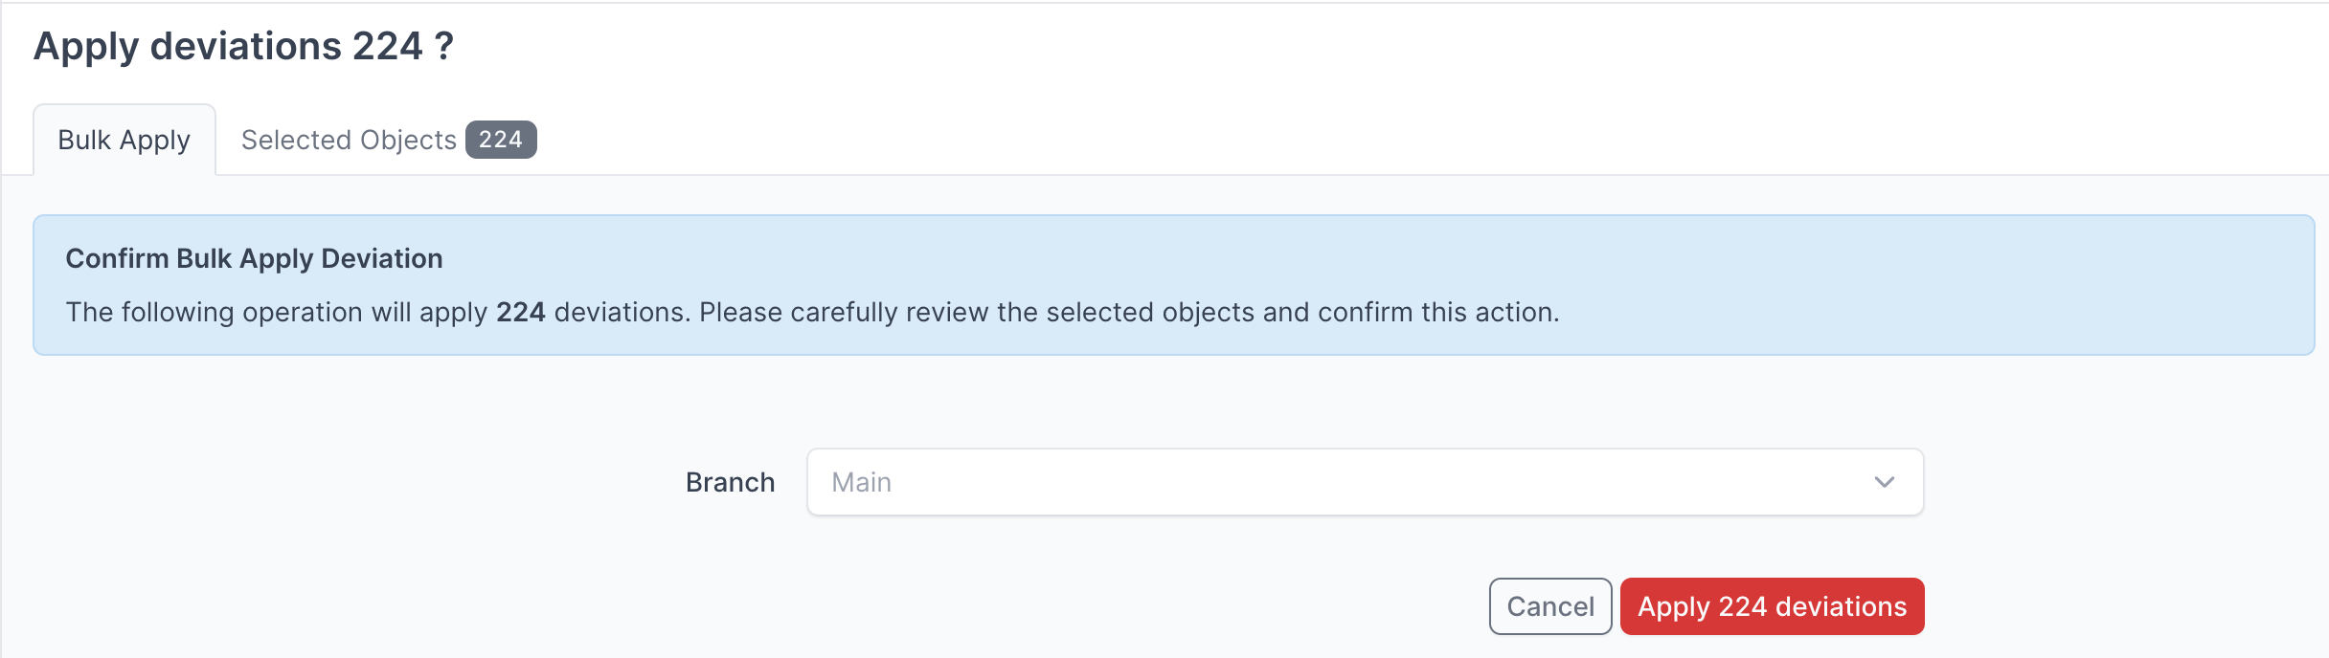
Task: Click the bold 224 in the banner message
Action: click(x=520, y=313)
